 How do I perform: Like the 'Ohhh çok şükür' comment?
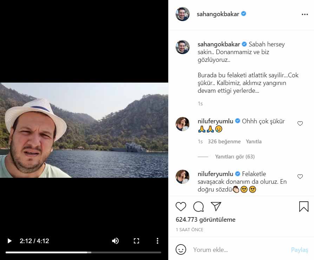click(300, 124)
